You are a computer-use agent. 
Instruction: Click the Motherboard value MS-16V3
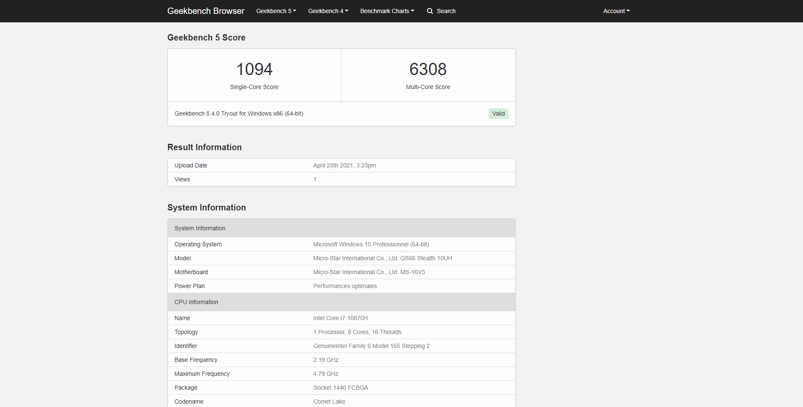369,272
